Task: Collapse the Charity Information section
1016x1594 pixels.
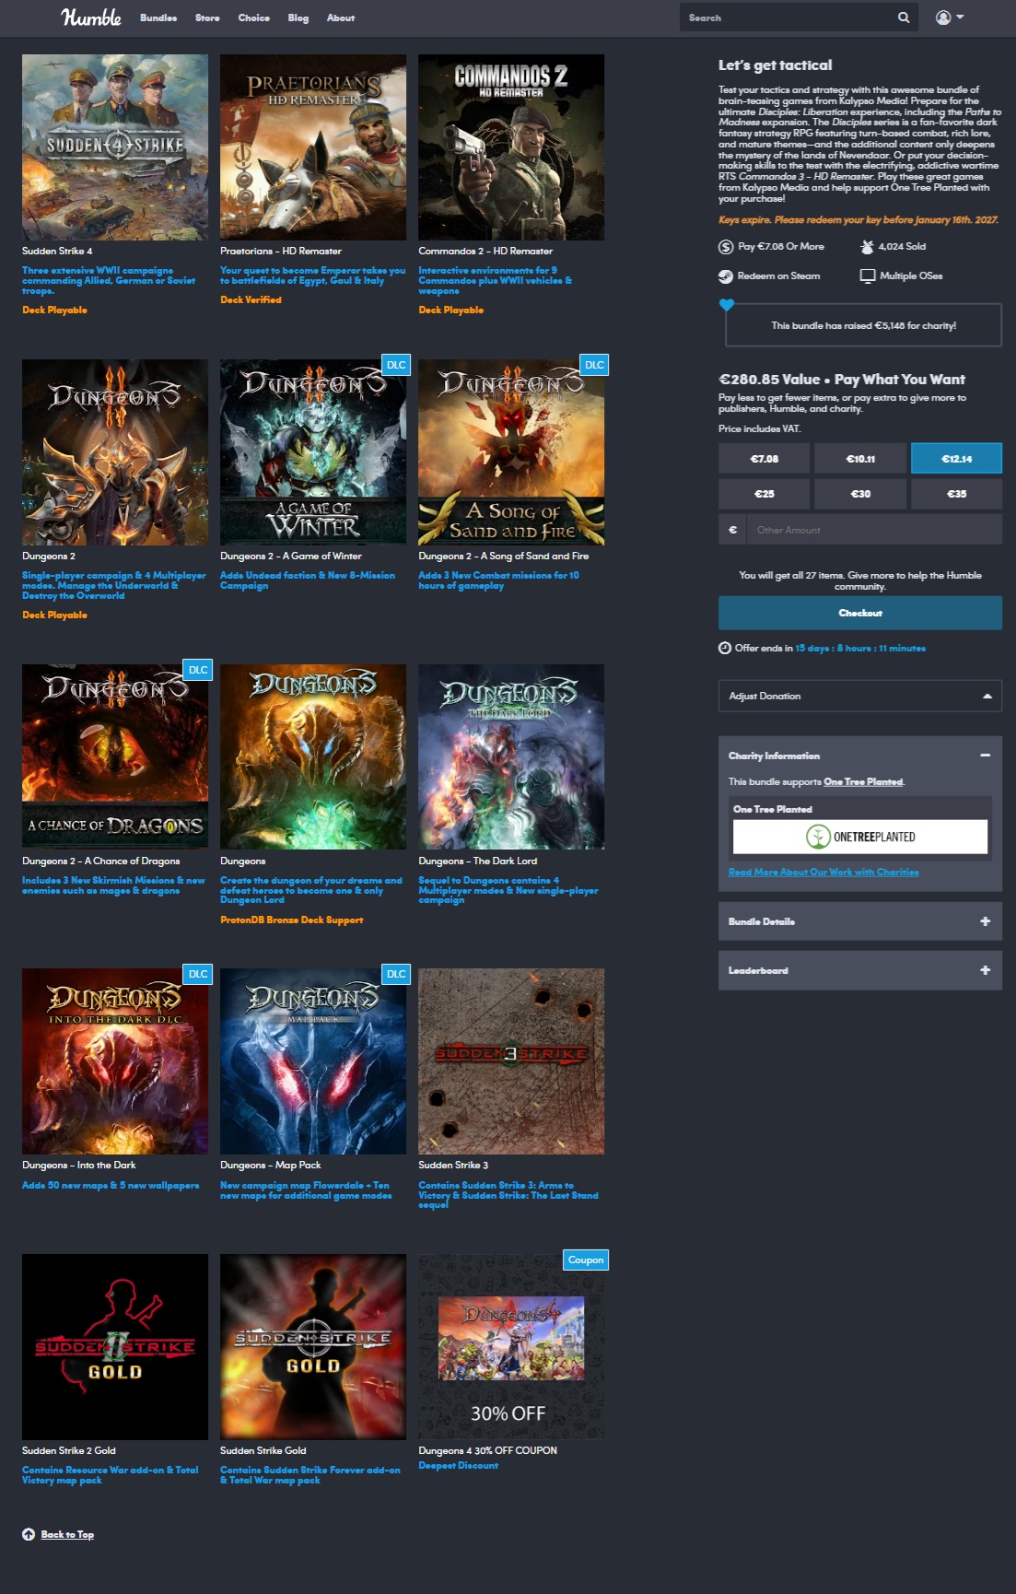Action: 985,756
